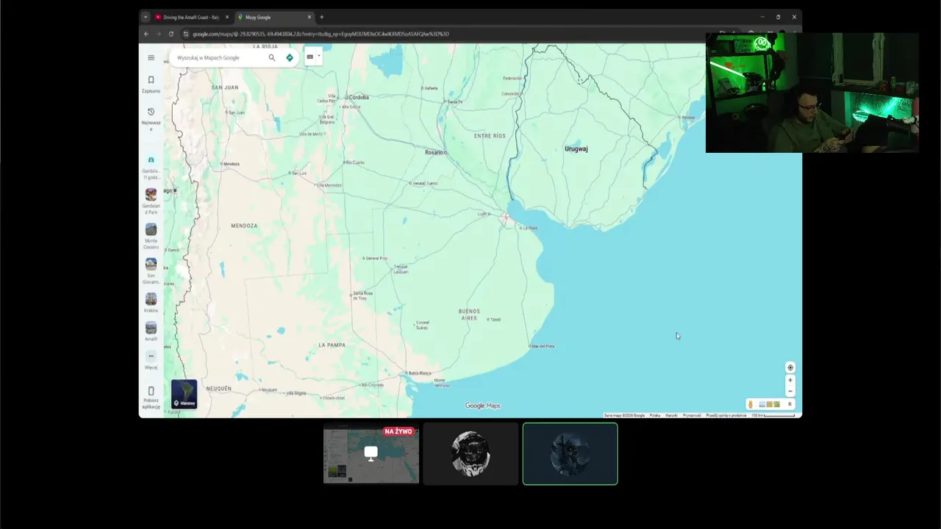Open the Warstwy layers thumbnail
The width and height of the screenshot is (941, 529).
click(184, 394)
